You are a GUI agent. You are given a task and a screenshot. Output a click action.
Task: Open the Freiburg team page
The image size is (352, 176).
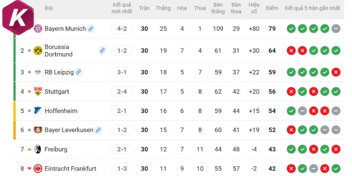point(56,149)
